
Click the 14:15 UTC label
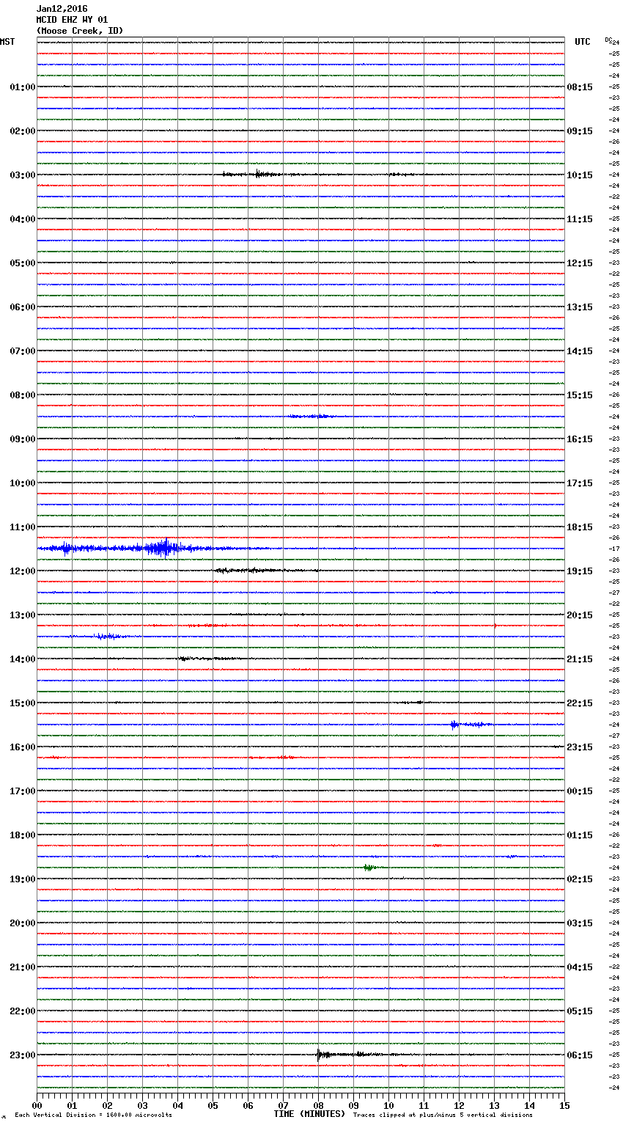(x=580, y=351)
